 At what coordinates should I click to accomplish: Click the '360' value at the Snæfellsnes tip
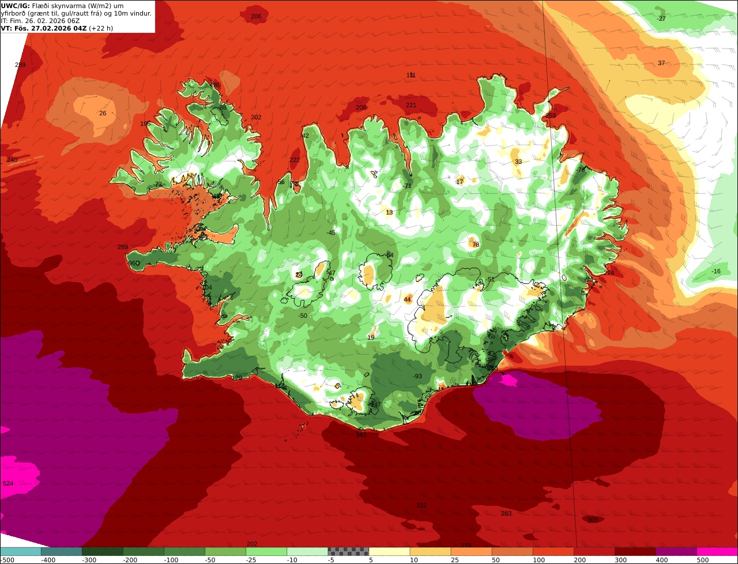(133, 263)
